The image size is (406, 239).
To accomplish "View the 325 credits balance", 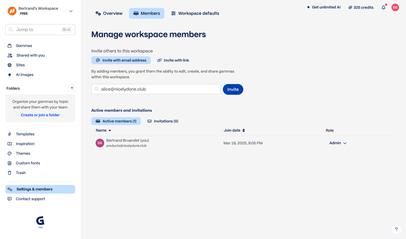I will pos(361,8).
